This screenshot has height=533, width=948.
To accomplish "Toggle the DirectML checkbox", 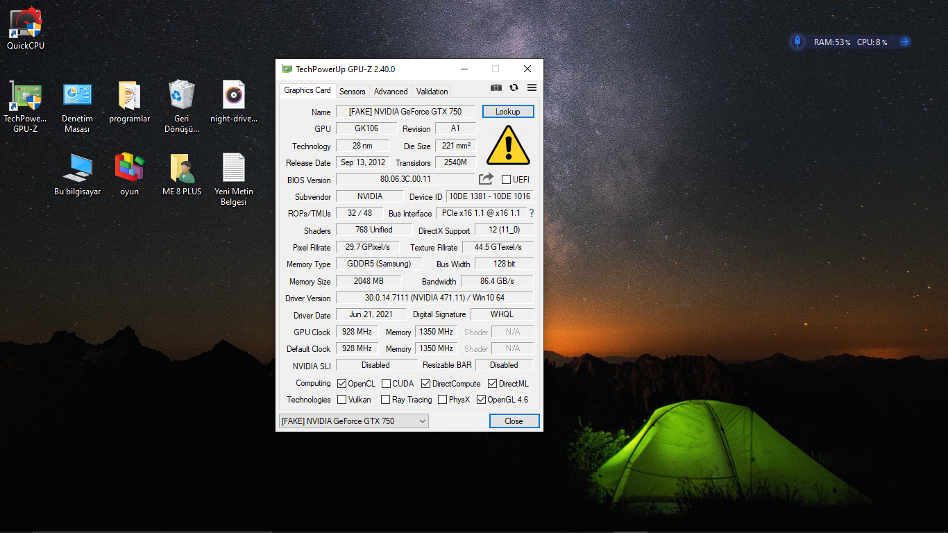I will point(493,384).
